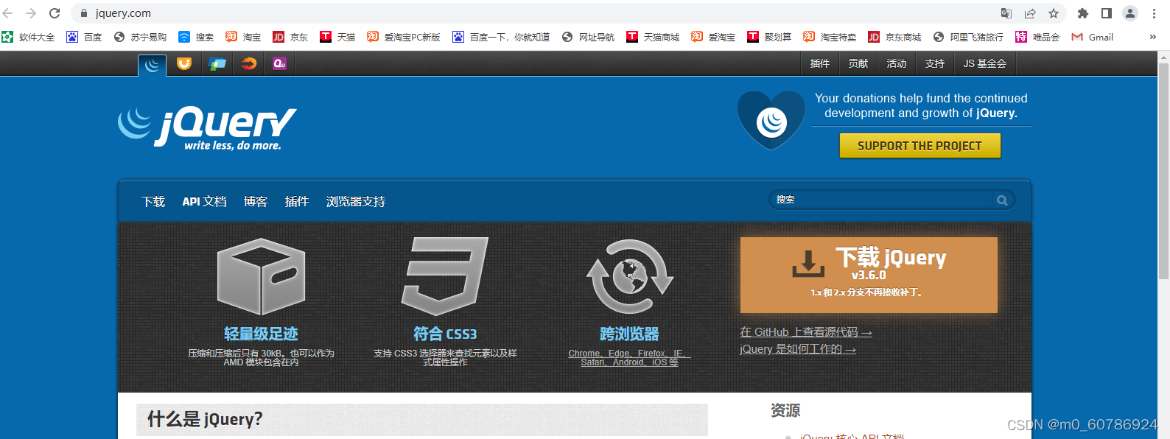Open the jQuery 是如何工作的 link
This screenshot has width=1170, height=439.
[x=798, y=349]
